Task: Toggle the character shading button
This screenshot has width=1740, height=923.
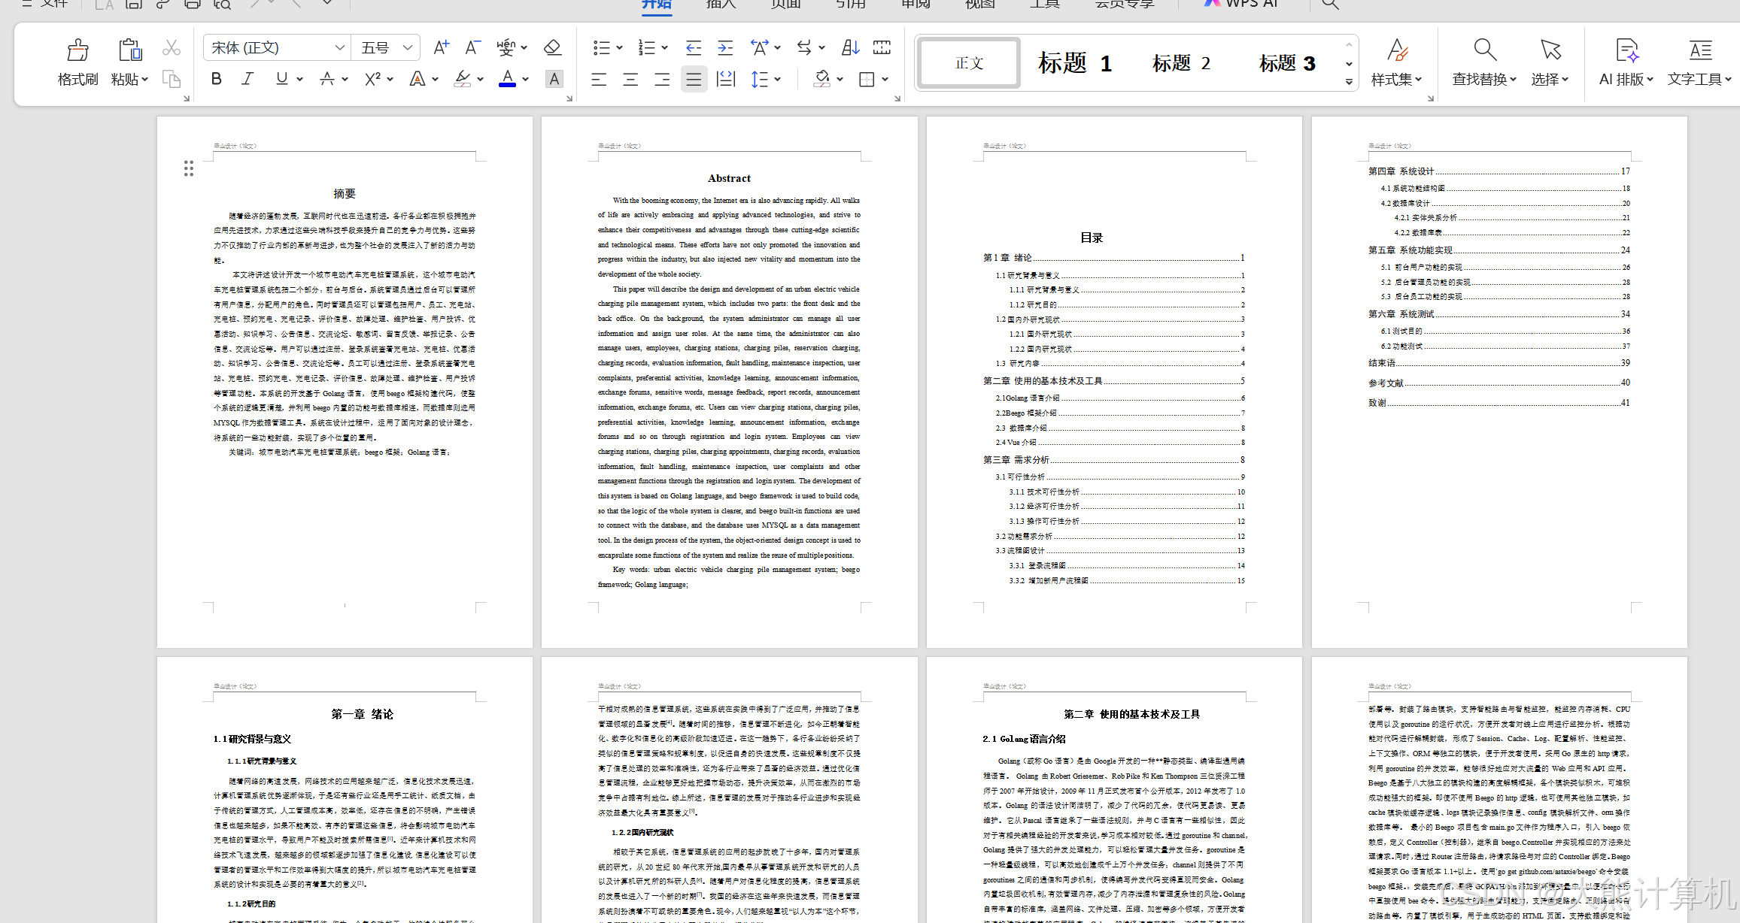Action: click(x=554, y=79)
